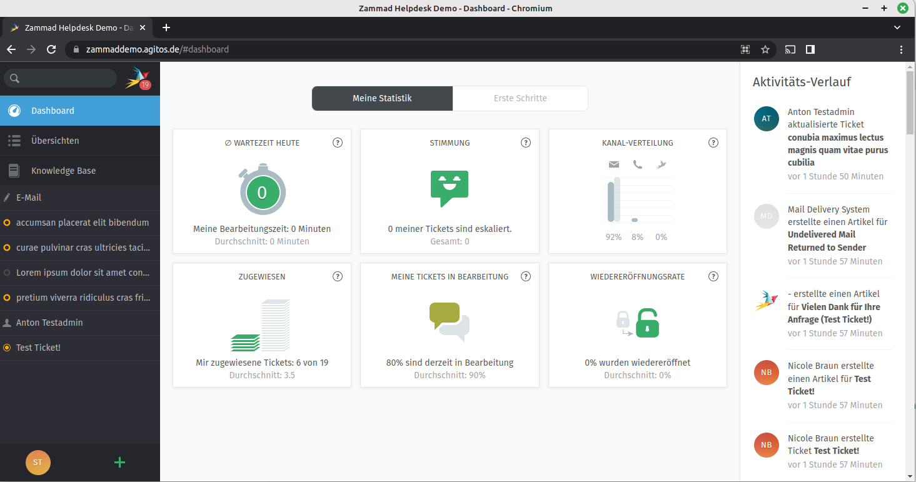
Task: Select the Twitter icon in Kanal-Verteilung
Action: [x=661, y=164]
